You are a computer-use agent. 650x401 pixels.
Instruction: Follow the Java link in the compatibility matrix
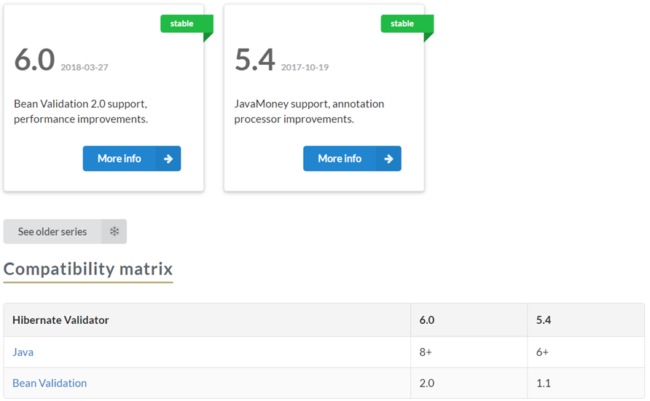(x=23, y=352)
